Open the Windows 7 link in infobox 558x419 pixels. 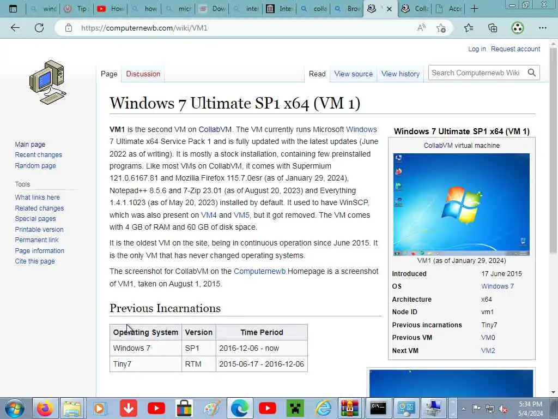[498, 286]
